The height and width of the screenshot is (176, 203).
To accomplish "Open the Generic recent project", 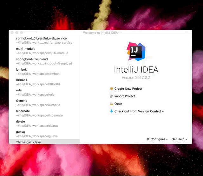I will (x=44, y=103).
